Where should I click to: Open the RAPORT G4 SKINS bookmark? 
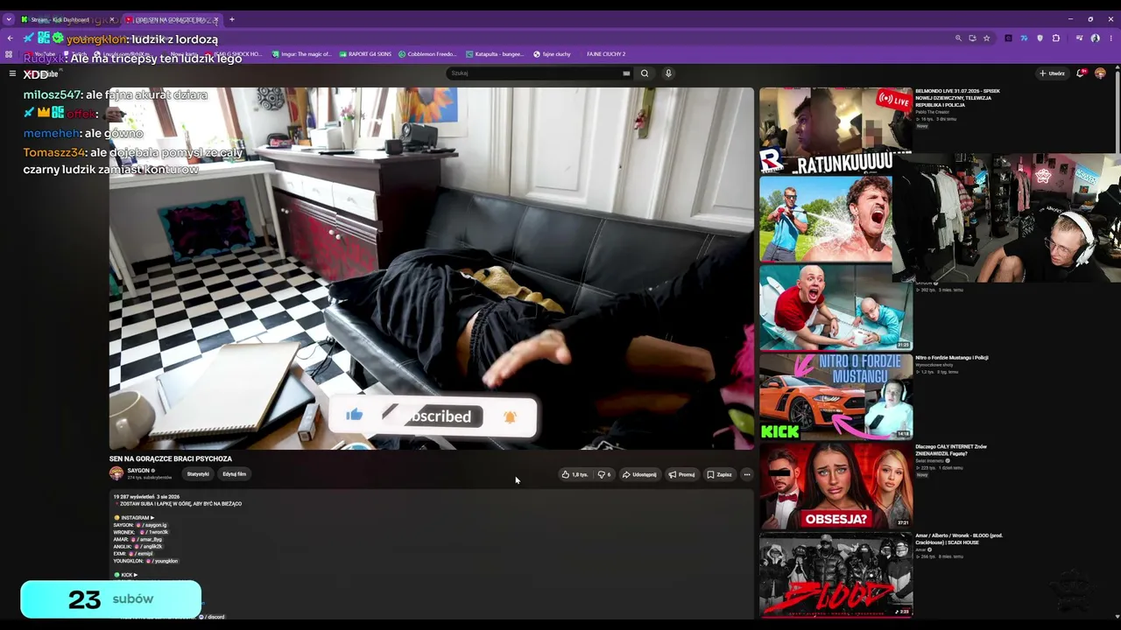364,54
